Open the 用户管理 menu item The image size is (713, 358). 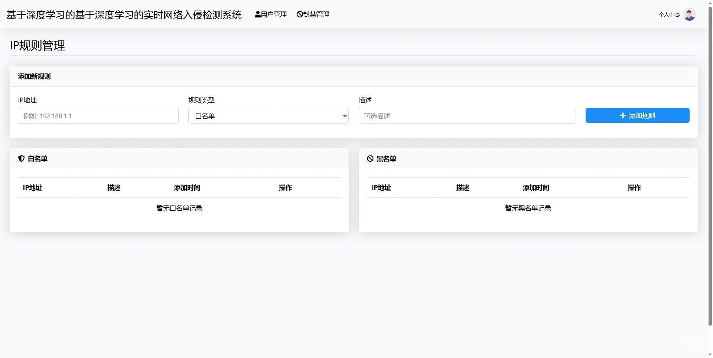click(x=271, y=14)
